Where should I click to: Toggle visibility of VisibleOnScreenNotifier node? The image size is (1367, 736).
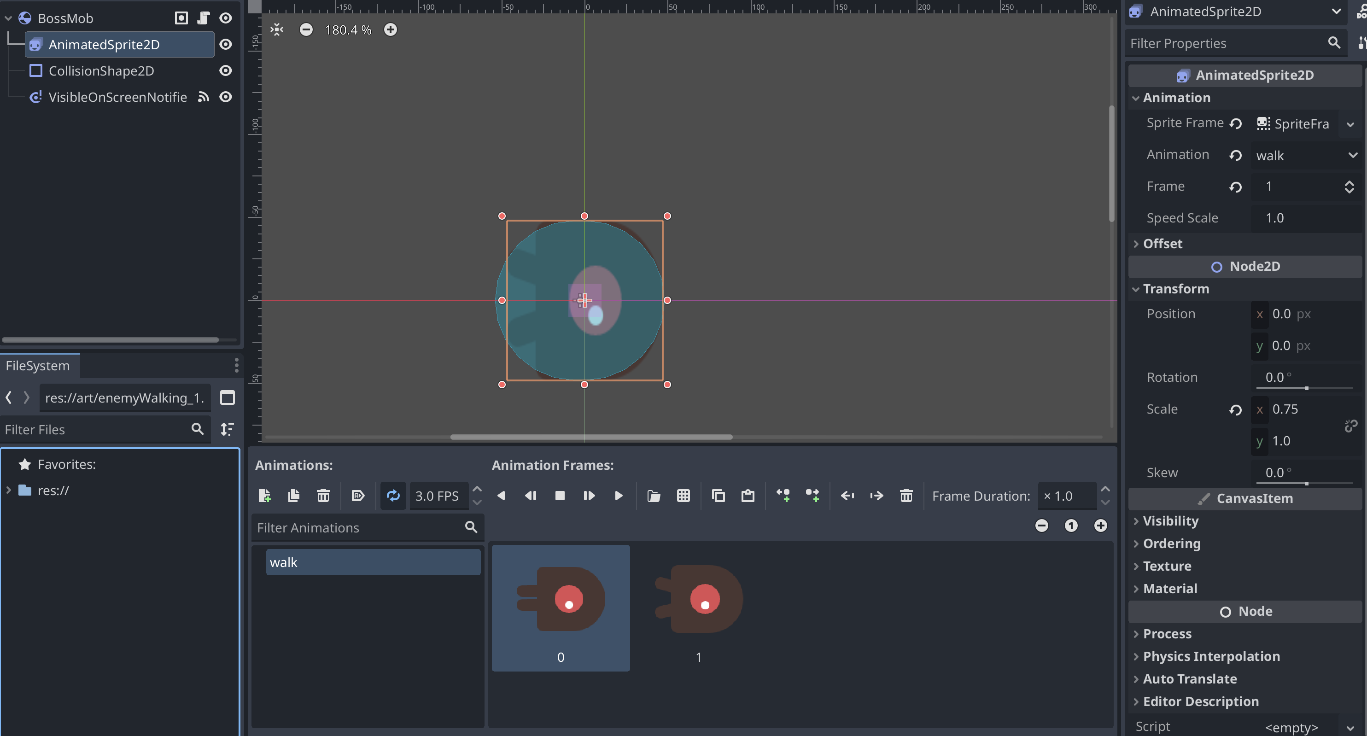pos(226,97)
